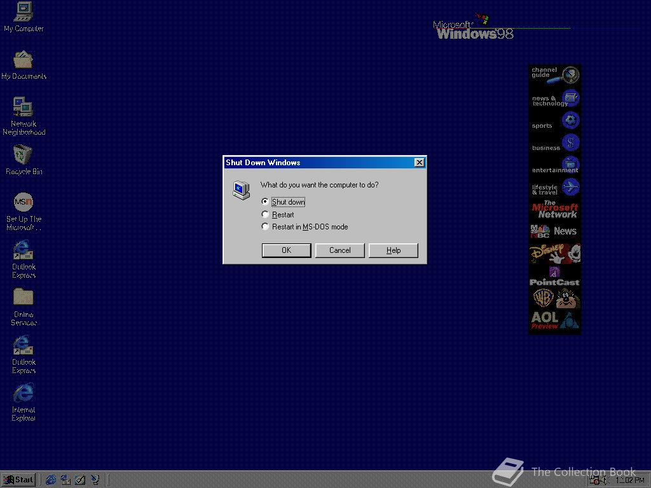651x488 pixels.
Task: Open Help from the shutdown dialog
Action: pyautogui.click(x=393, y=250)
